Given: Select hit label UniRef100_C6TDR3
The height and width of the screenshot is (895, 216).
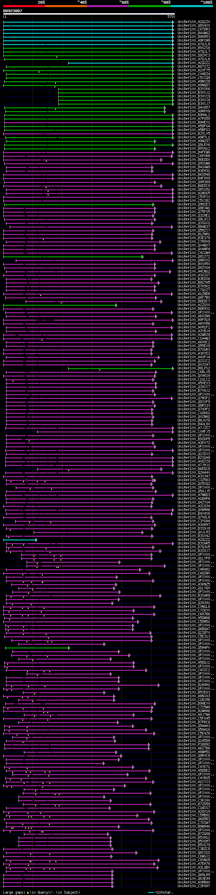Looking at the screenshot, I should 194,29.
